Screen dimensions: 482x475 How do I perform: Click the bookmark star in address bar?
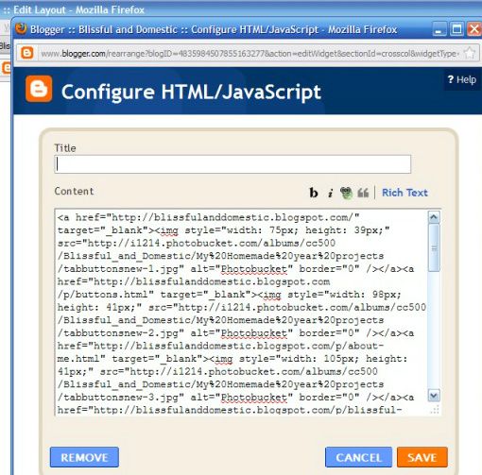click(470, 53)
